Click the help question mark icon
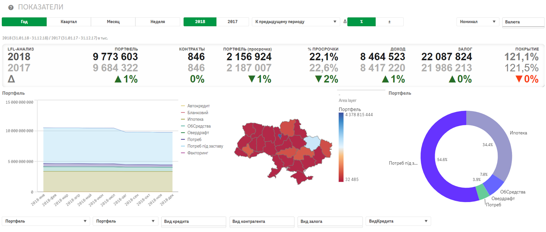Screen dimensions: 546x232 (x=11, y=7)
